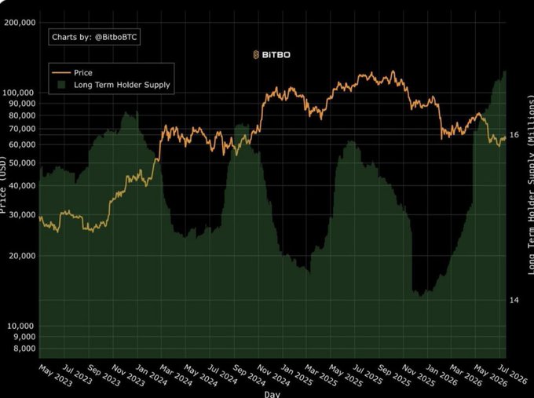Click the Jan 2026 date label

(x=441, y=375)
